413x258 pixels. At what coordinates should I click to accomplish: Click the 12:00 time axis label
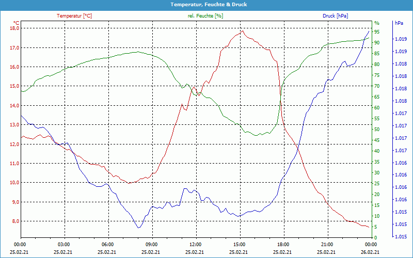[195, 244]
